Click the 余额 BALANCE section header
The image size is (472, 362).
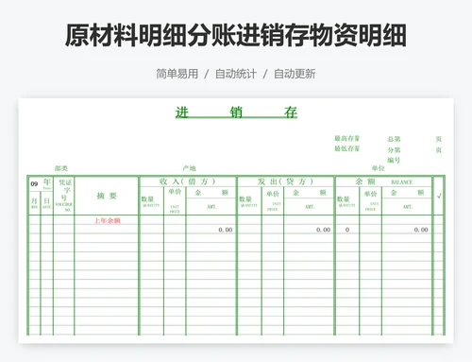(383, 181)
